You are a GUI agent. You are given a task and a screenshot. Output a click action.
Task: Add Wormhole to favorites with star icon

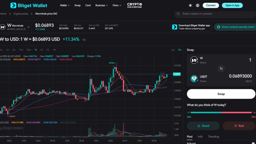tap(28, 27)
